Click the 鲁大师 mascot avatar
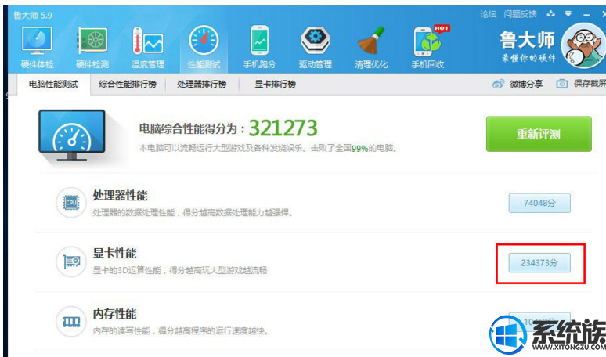606x357 pixels. coord(583,45)
